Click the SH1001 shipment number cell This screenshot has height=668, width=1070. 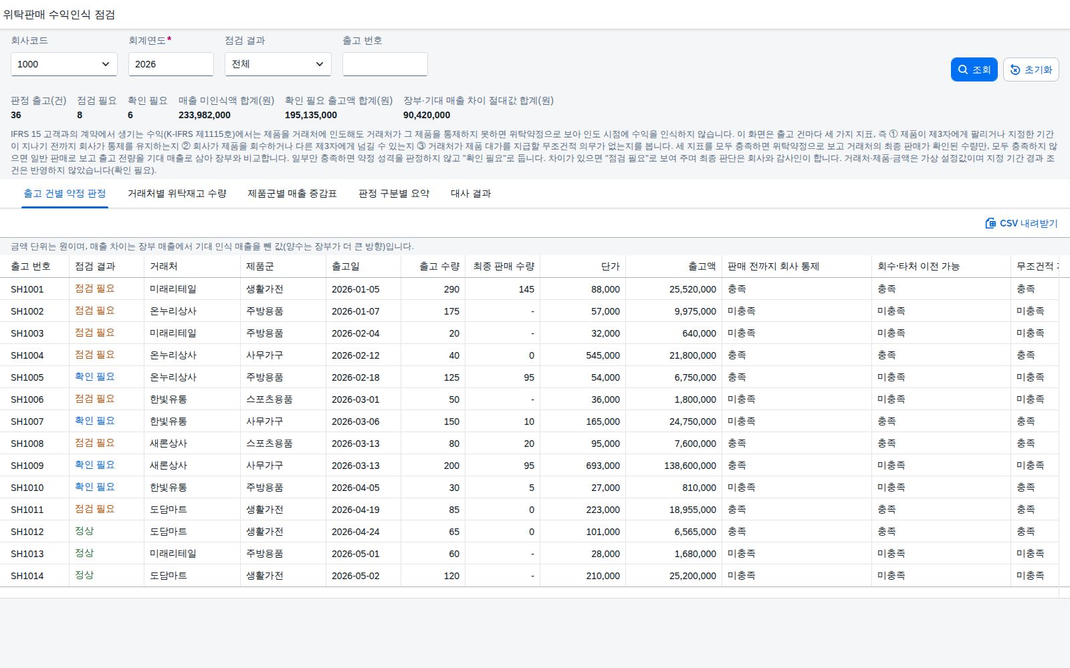[x=27, y=289]
